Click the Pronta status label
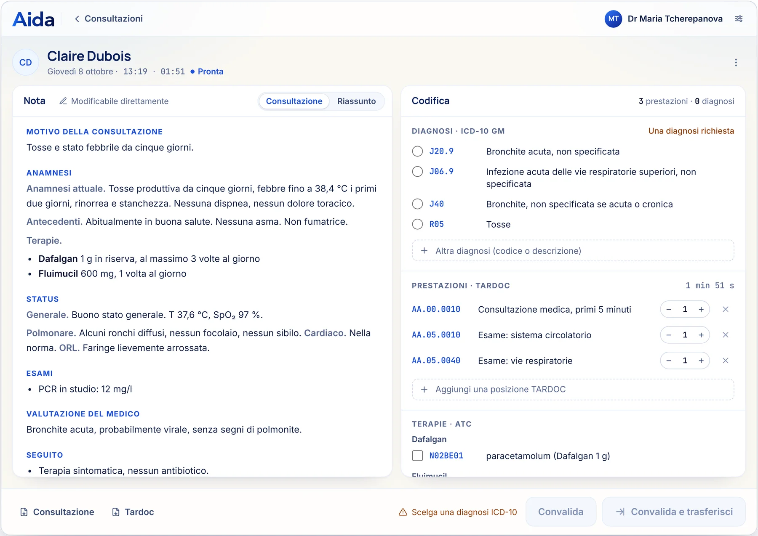758x536 pixels. [210, 72]
